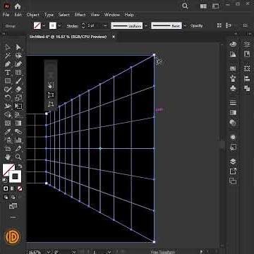Image resolution: width=254 pixels, height=254 pixels.
Task: Select the Lasso tool
Action: coord(18,56)
